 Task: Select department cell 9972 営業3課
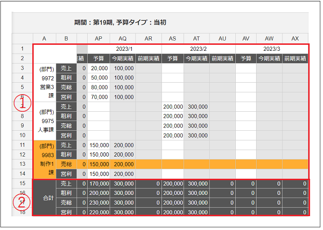click(x=45, y=83)
